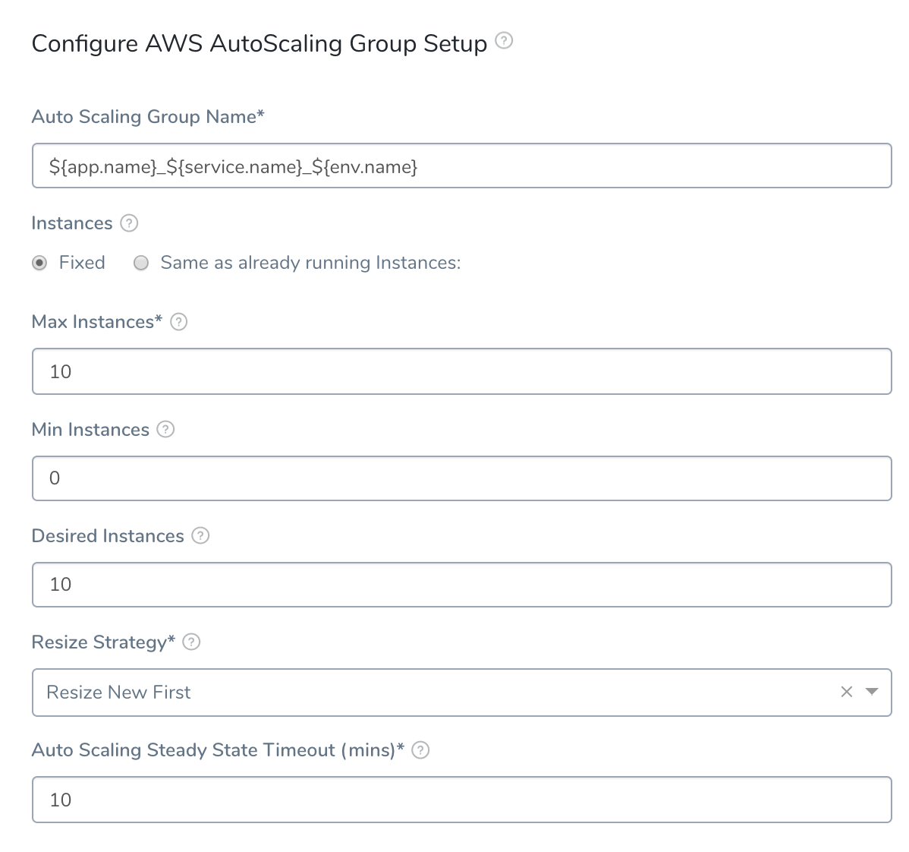The width and height of the screenshot is (909, 852).
Task: Show help for Max Instances
Action: (178, 322)
